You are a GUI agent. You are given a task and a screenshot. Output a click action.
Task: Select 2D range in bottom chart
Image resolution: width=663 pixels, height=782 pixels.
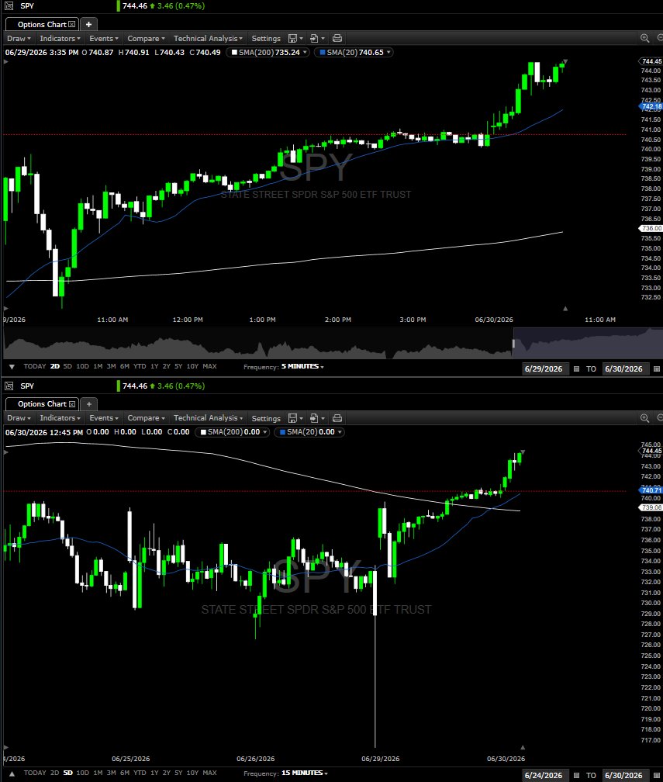pyautogui.click(x=54, y=773)
